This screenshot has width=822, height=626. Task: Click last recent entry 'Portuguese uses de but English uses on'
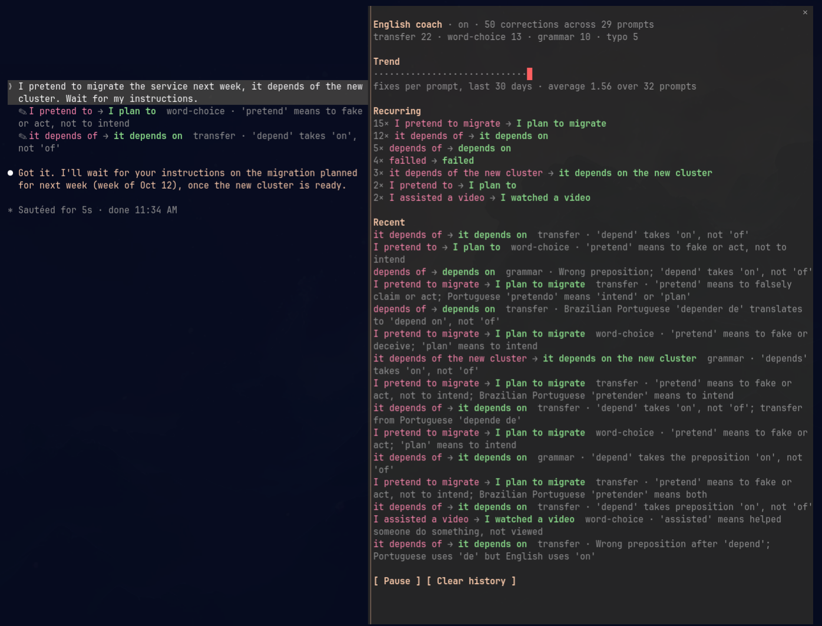[572, 551]
